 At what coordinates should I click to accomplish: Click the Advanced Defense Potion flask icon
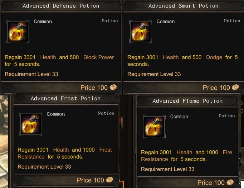point(18,31)
